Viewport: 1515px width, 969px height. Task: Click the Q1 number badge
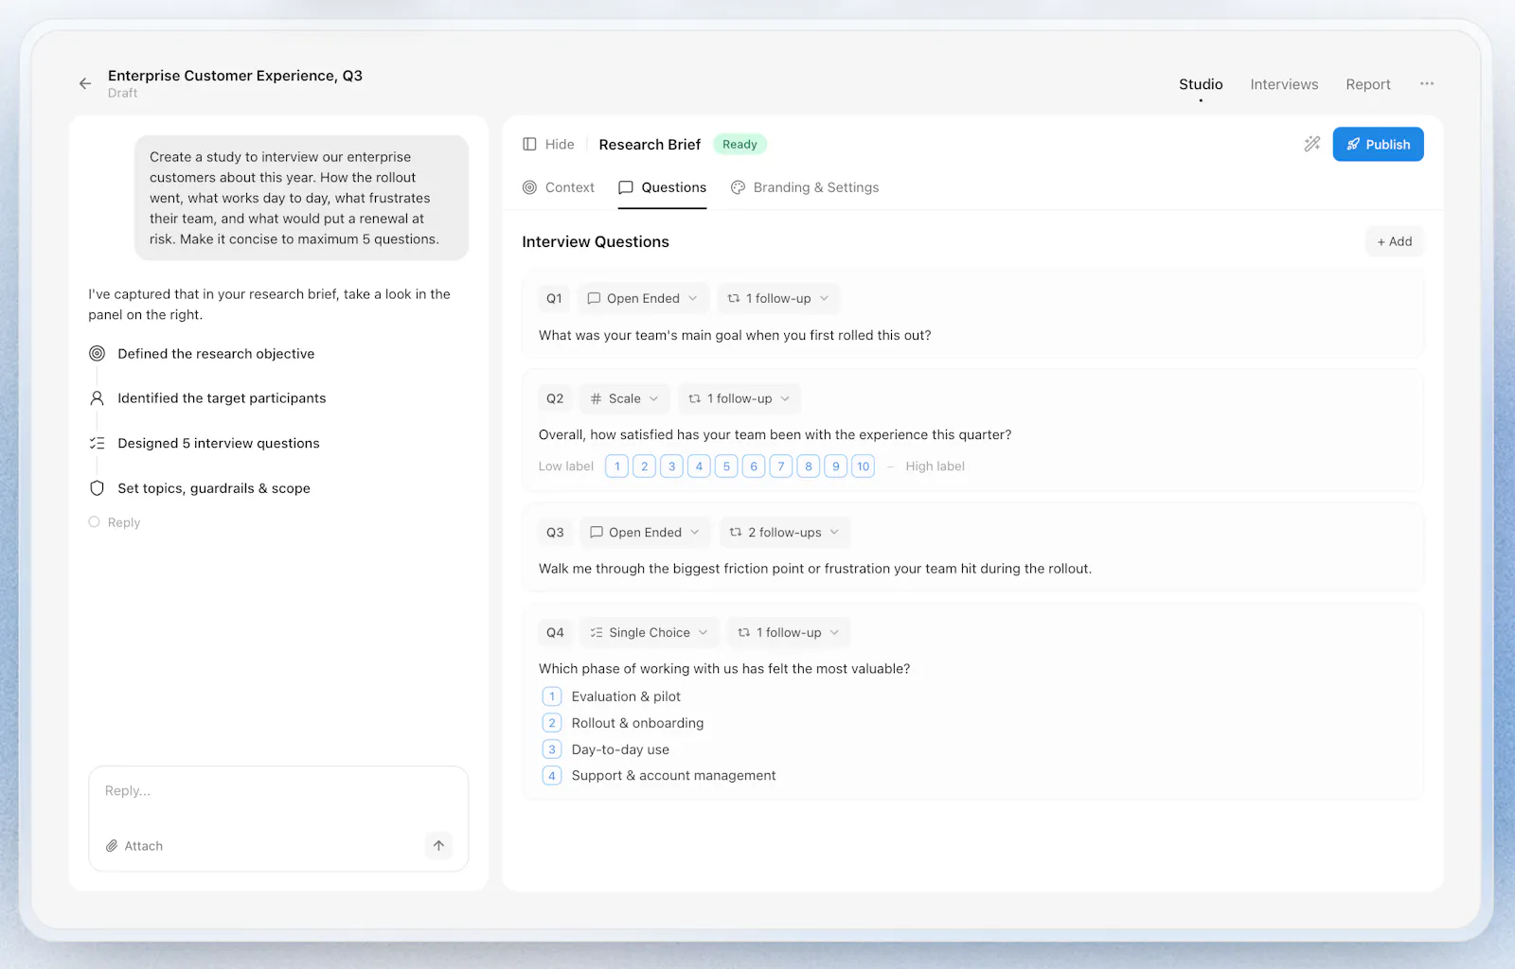tap(554, 298)
